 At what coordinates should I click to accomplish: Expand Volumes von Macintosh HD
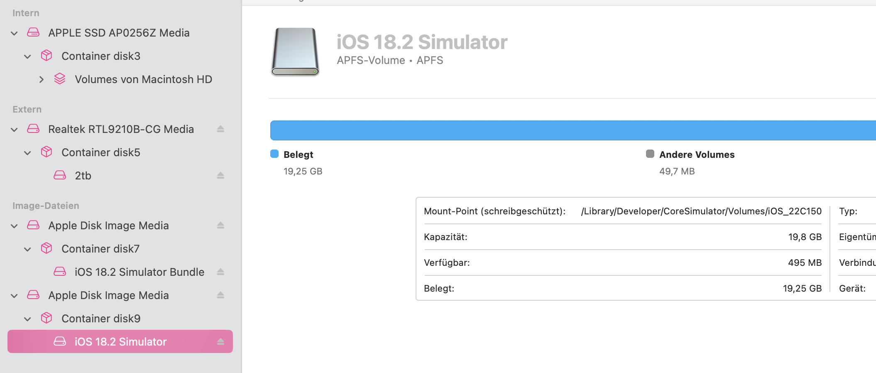[x=41, y=79]
